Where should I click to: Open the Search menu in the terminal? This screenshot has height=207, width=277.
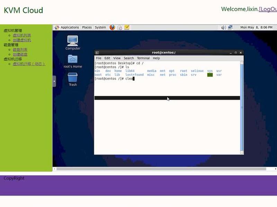click(x=128, y=58)
